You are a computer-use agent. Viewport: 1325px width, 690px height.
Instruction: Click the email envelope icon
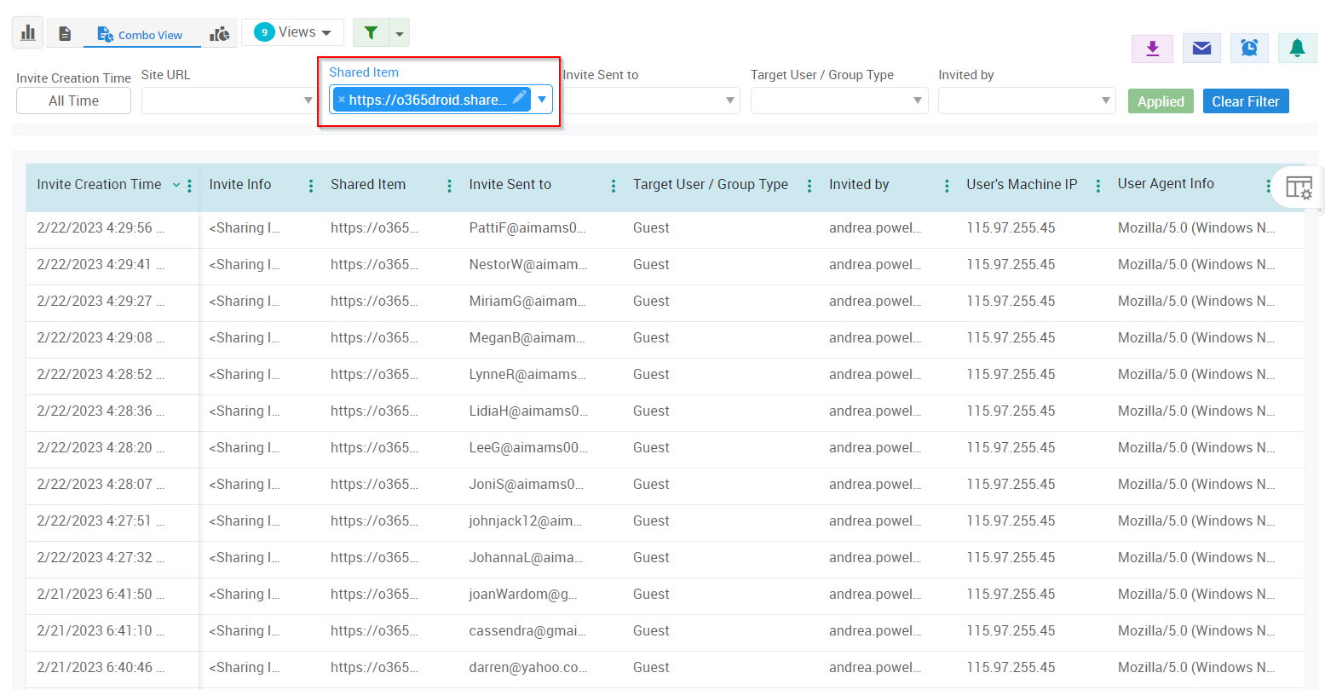(x=1201, y=49)
